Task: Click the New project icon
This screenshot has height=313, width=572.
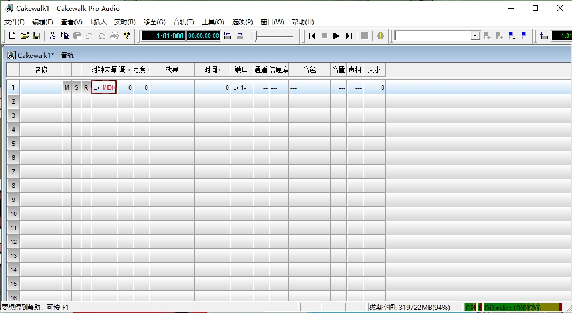Action: [11, 36]
